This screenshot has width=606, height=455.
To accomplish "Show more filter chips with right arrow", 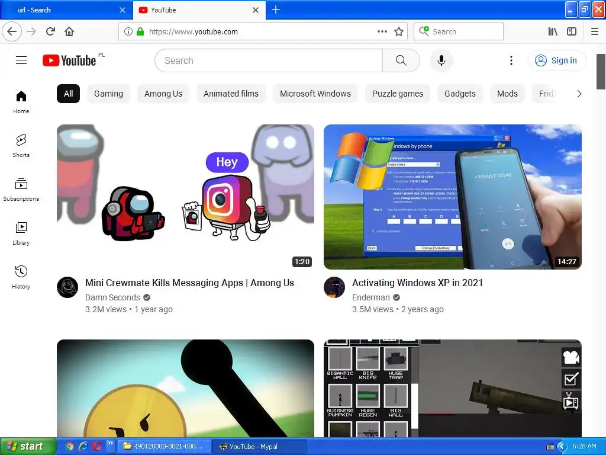I will click(579, 94).
